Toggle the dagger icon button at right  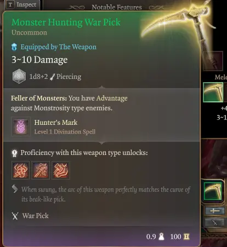(x=214, y=222)
